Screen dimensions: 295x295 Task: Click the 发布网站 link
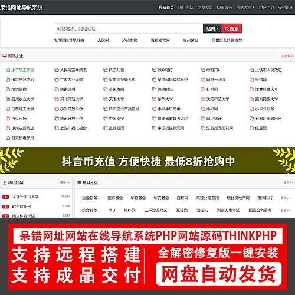287,56
